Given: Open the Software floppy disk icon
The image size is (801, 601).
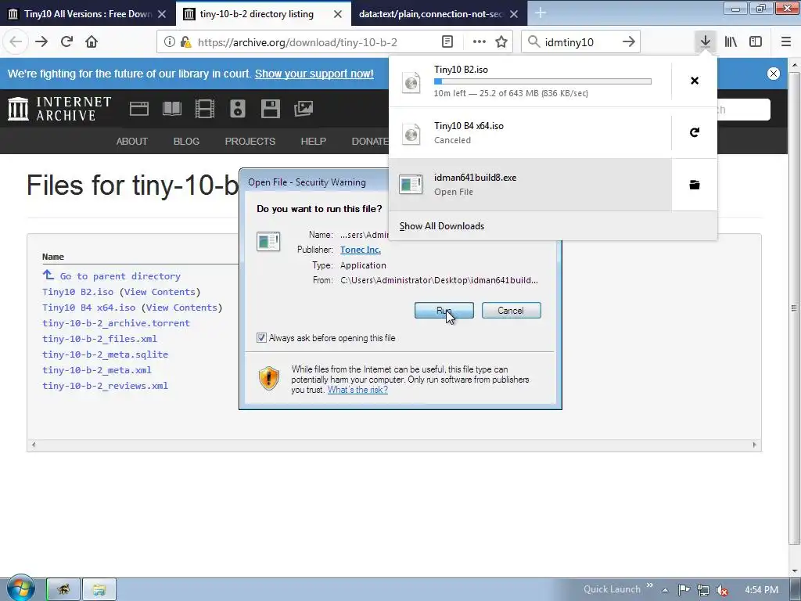Looking at the screenshot, I should click(x=270, y=108).
